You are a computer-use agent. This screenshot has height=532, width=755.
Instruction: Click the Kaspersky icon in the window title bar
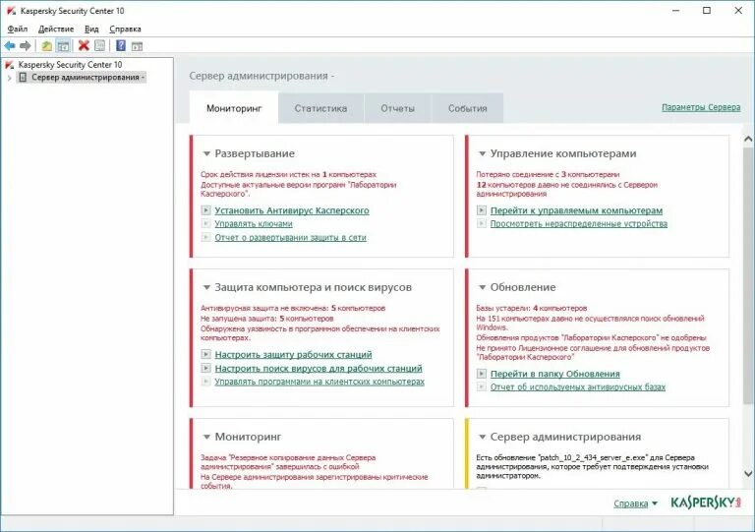11,11
